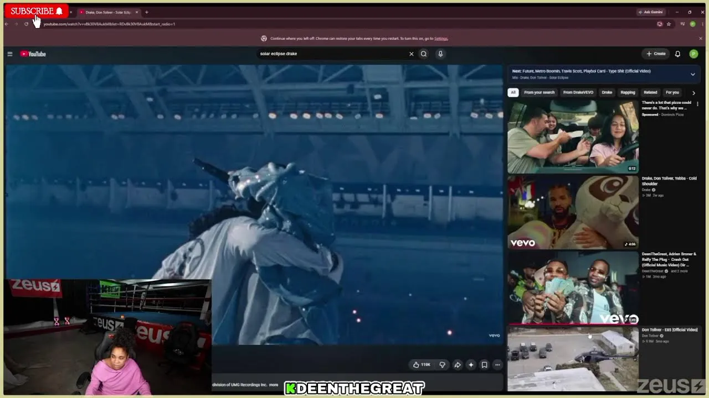Open YouTube notifications bell
This screenshot has width=709, height=398.
pyautogui.click(x=677, y=54)
